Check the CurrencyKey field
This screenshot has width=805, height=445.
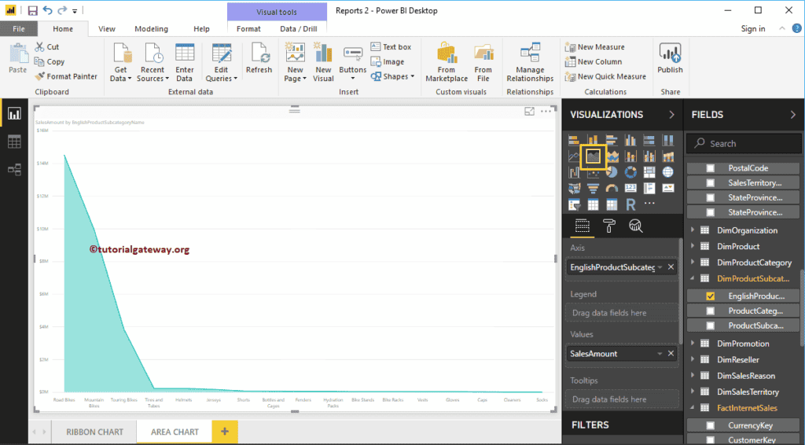(711, 425)
